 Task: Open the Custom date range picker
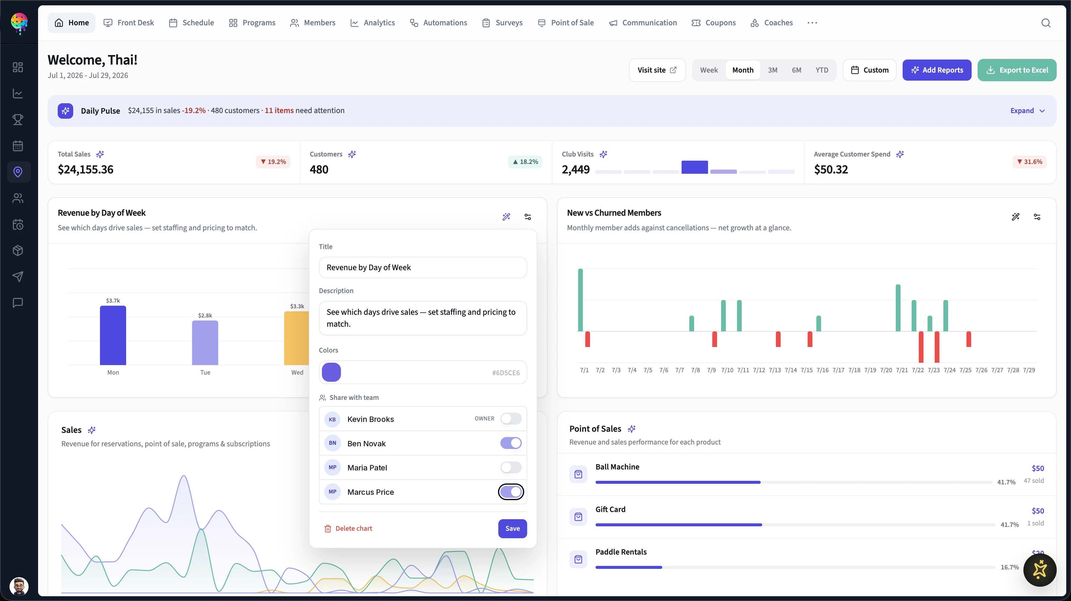point(869,70)
